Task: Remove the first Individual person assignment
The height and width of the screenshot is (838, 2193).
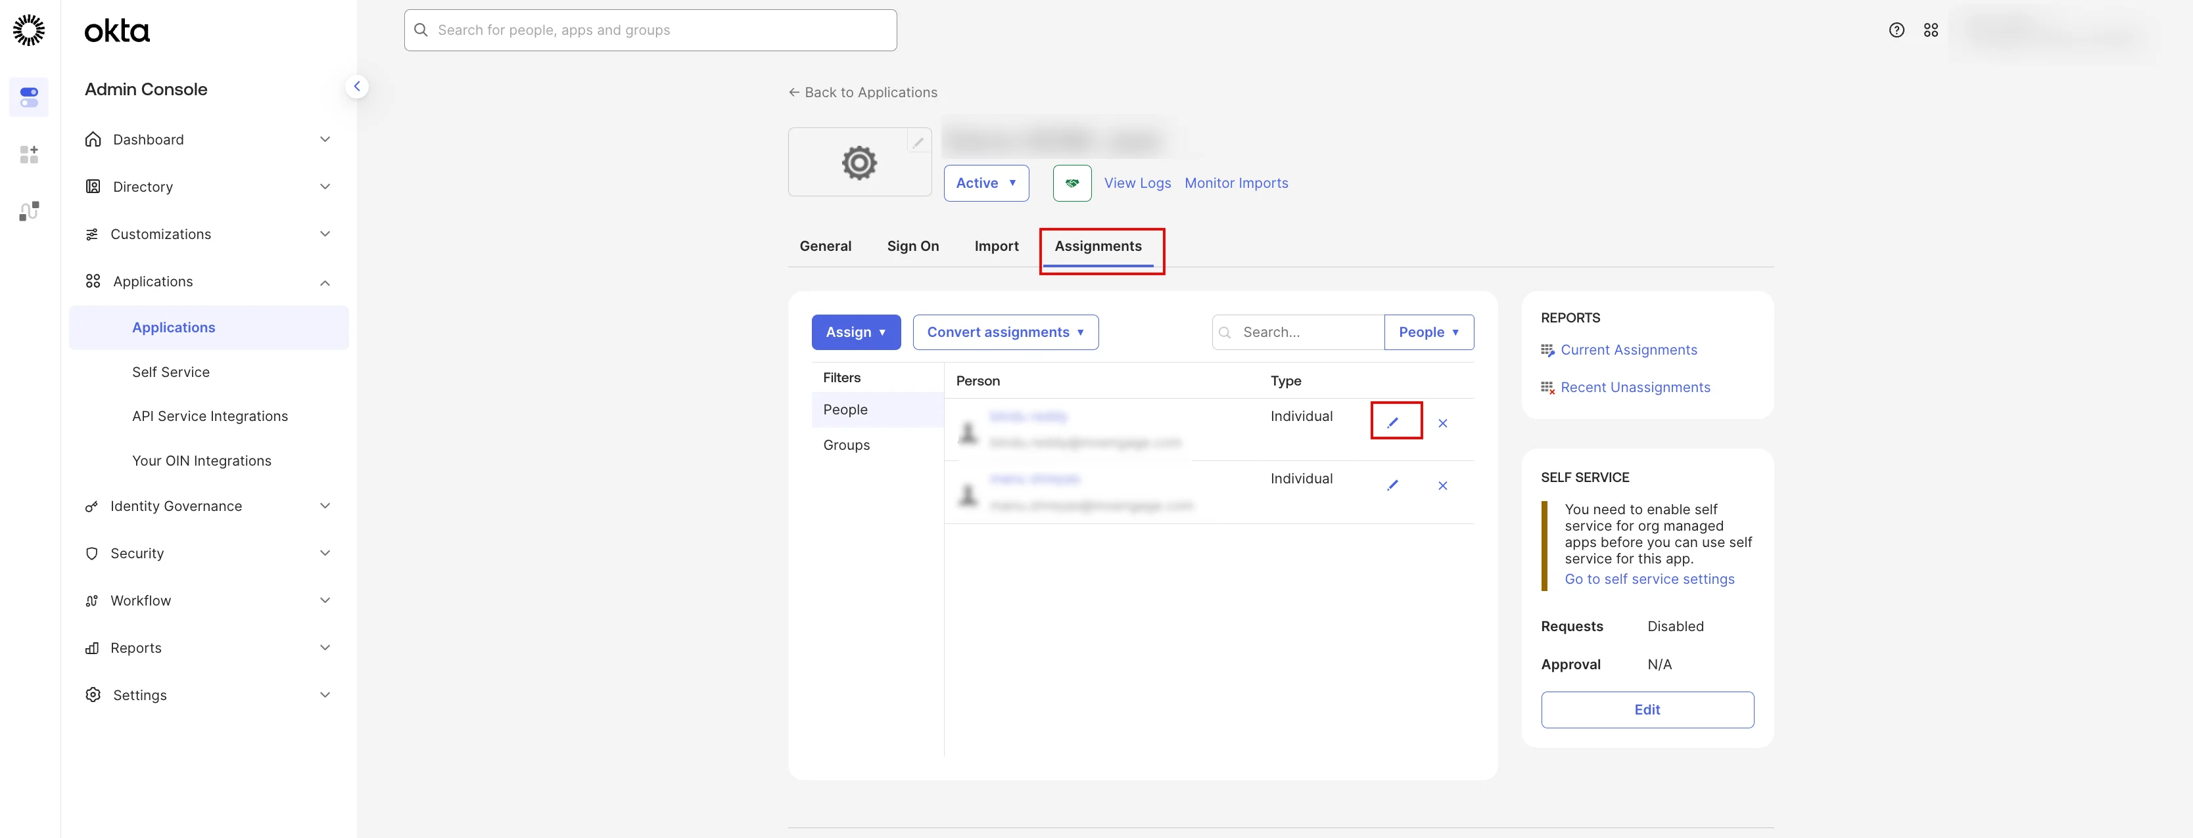Action: [x=1442, y=423]
